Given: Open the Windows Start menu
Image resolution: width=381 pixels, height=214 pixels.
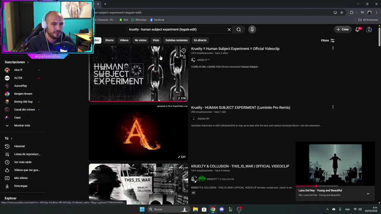Looking at the screenshot, I should click(x=142, y=209).
